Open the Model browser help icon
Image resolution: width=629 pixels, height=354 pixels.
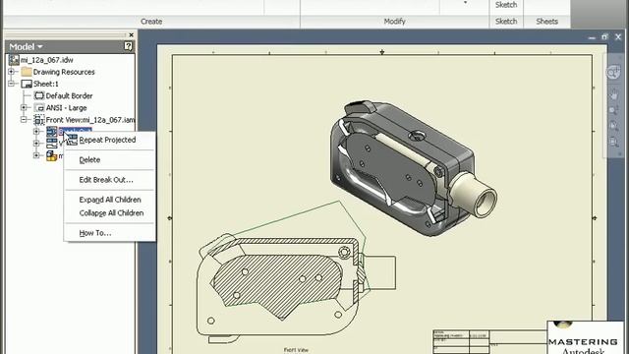[x=128, y=46]
